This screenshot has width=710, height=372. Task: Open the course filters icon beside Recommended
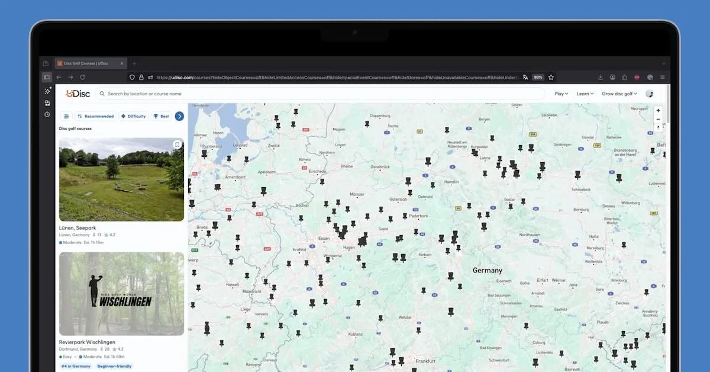click(66, 116)
